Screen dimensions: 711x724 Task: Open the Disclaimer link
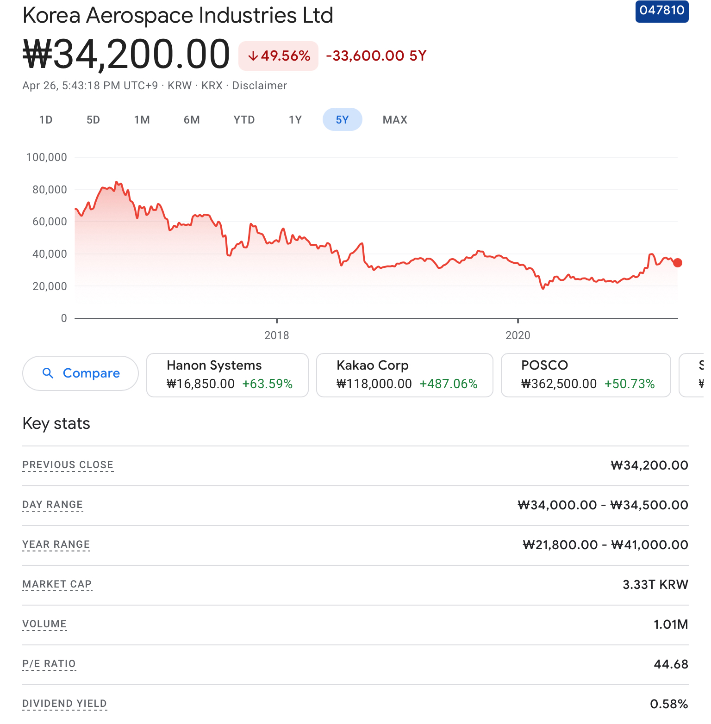[x=259, y=86]
